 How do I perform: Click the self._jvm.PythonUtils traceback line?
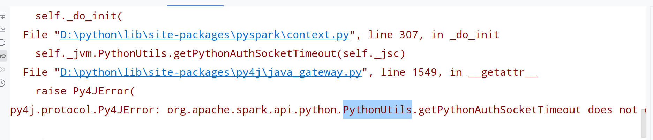click(220, 53)
